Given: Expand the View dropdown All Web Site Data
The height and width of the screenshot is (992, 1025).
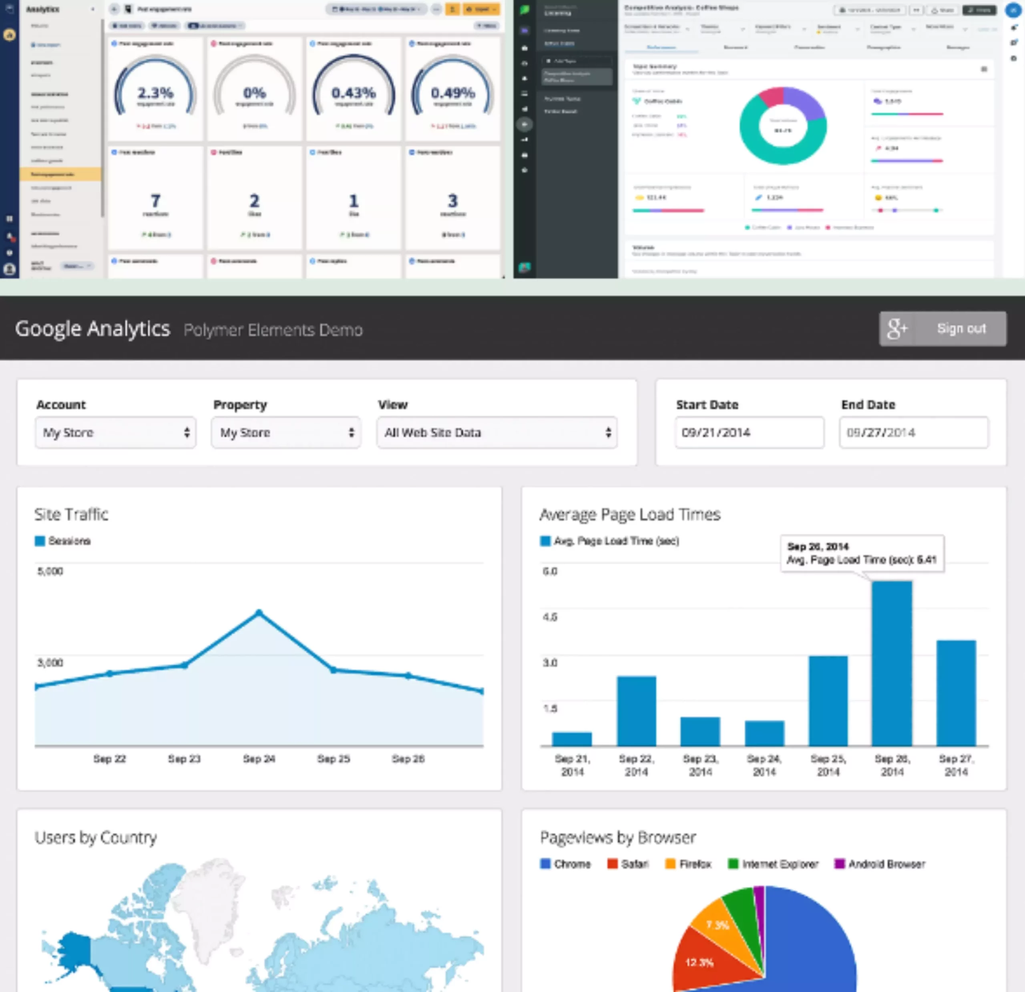Looking at the screenshot, I should click(497, 432).
